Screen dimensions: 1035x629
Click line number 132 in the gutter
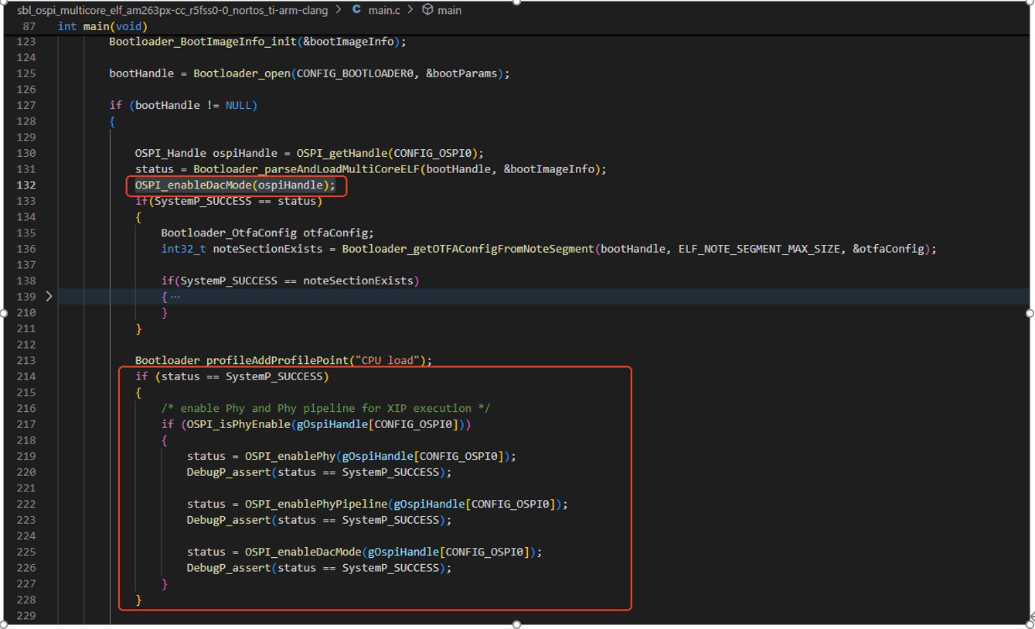pos(26,185)
